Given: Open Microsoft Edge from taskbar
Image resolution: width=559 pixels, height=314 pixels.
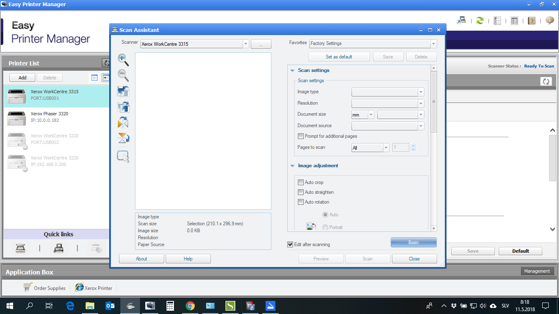Looking at the screenshot, I should (70, 305).
